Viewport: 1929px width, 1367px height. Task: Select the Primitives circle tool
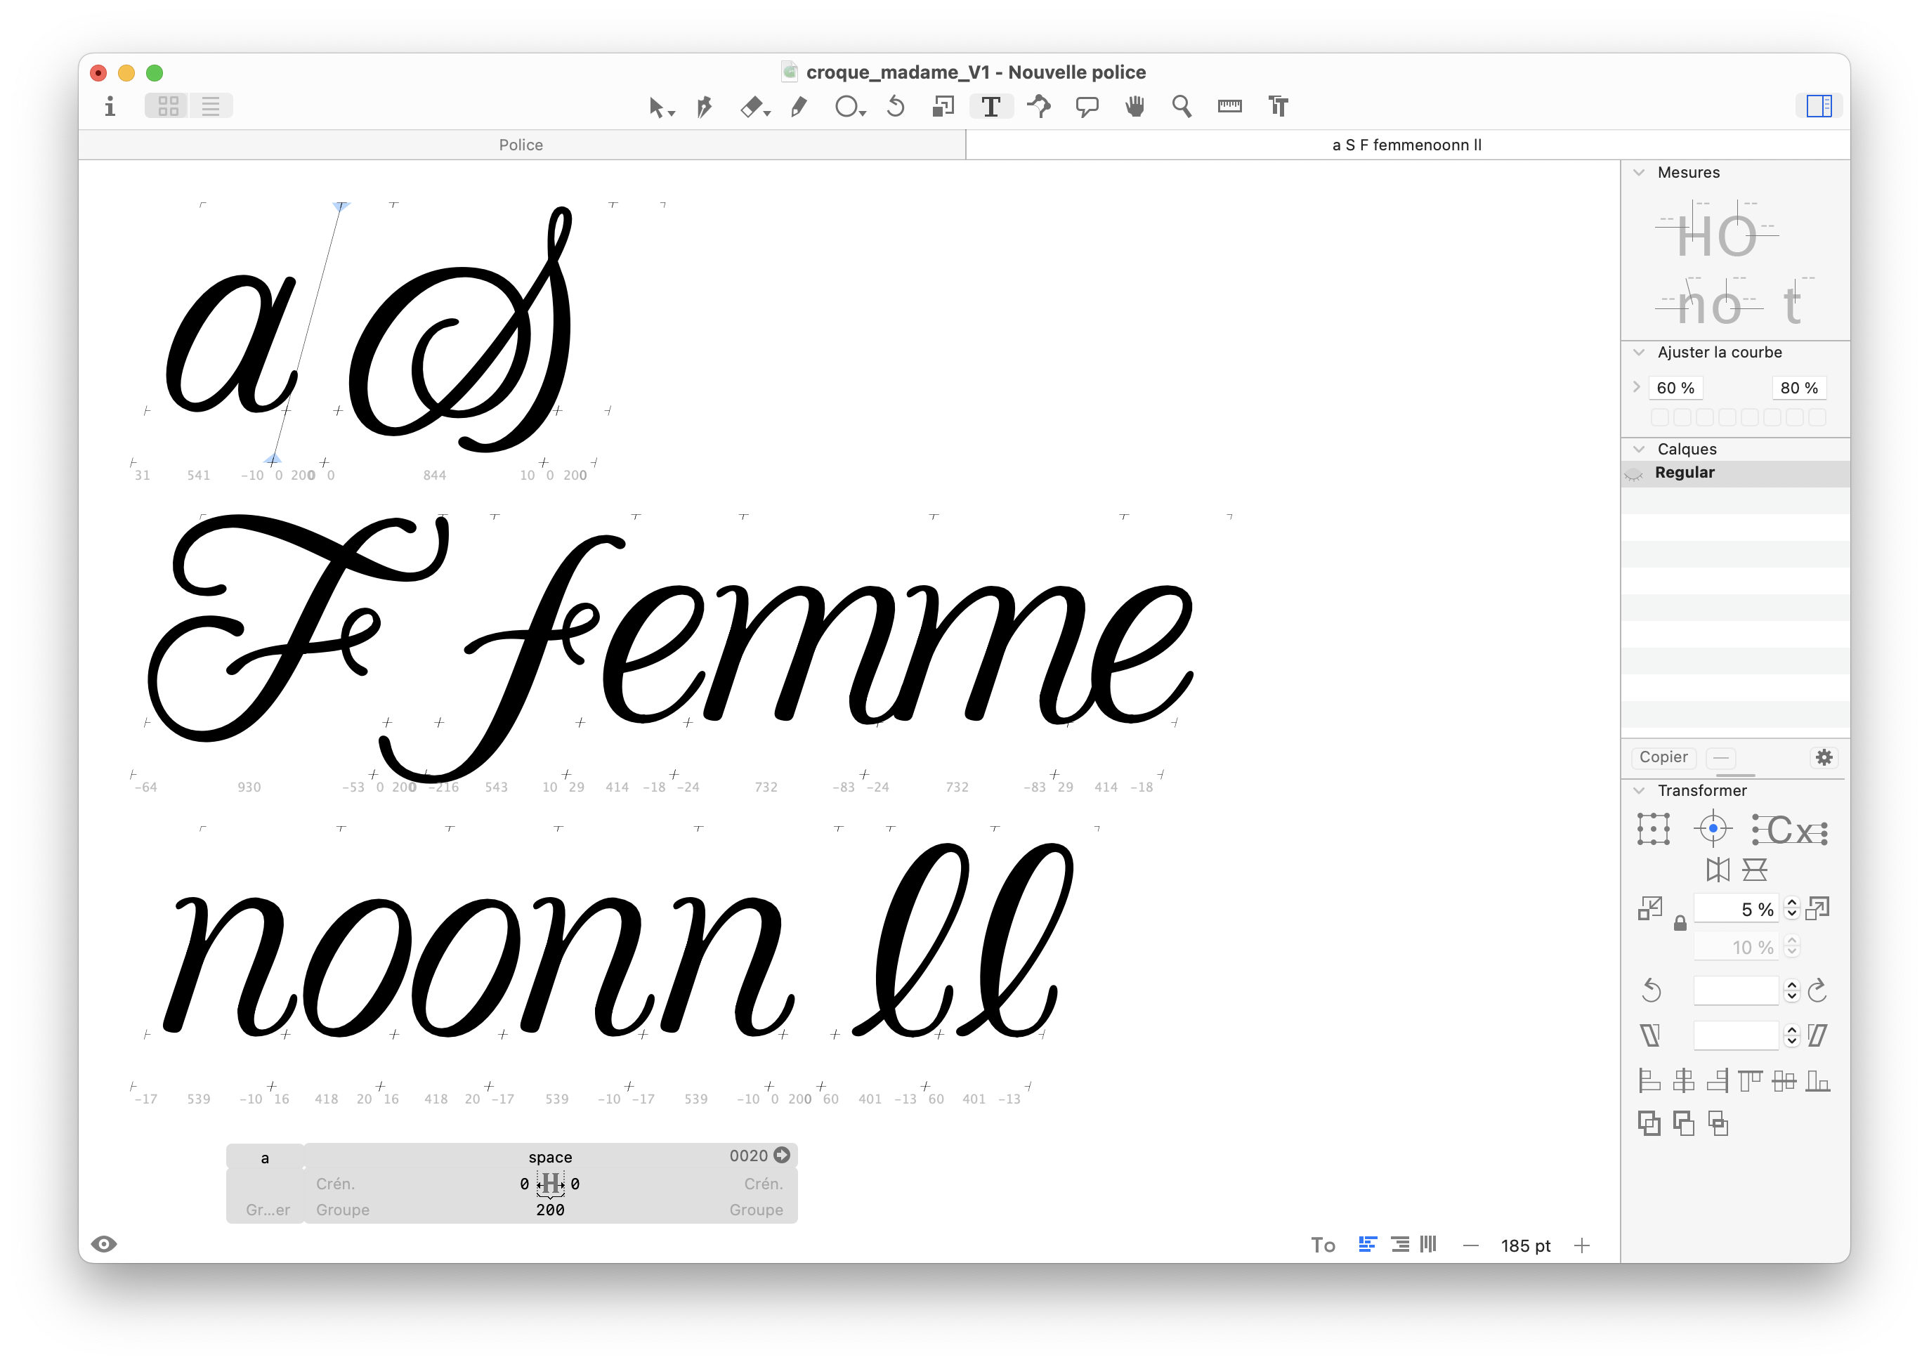coord(849,107)
